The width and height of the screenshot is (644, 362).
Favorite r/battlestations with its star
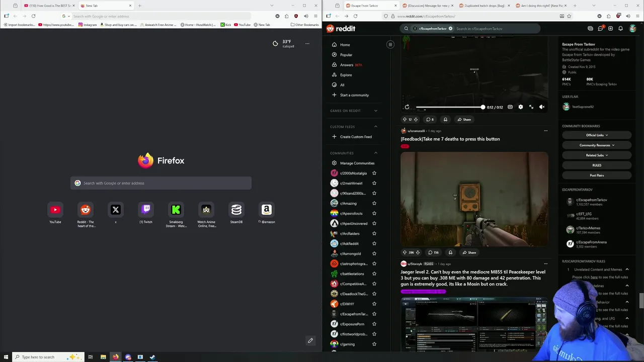pyautogui.click(x=374, y=274)
